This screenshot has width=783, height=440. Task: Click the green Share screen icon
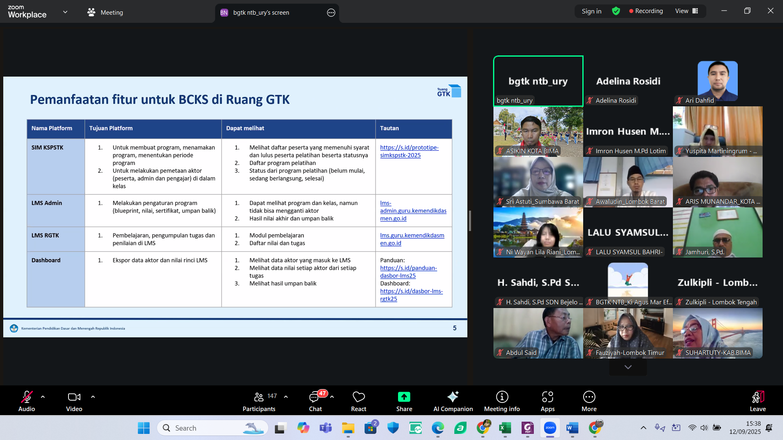tap(404, 397)
